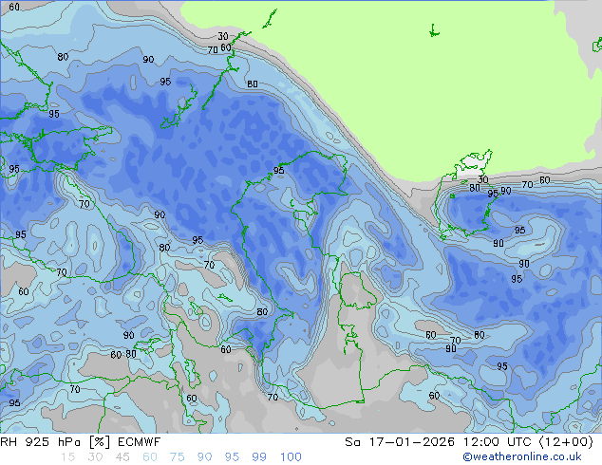Click the legend value 30 under the title
This screenshot has width=602, height=465.
pos(95,457)
